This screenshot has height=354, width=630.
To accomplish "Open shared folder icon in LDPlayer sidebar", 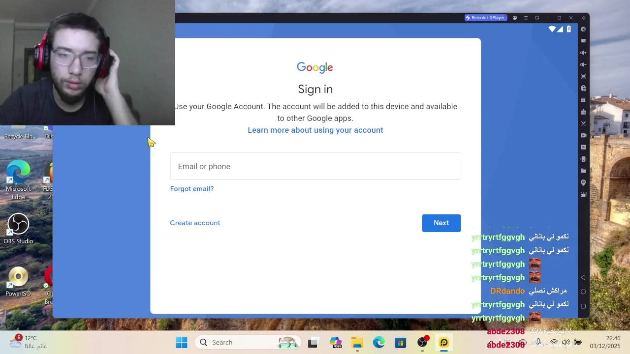I will (583, 171).
